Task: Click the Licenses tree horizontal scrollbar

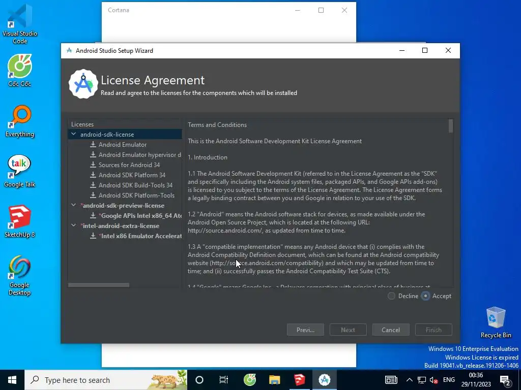Action: 99,285
